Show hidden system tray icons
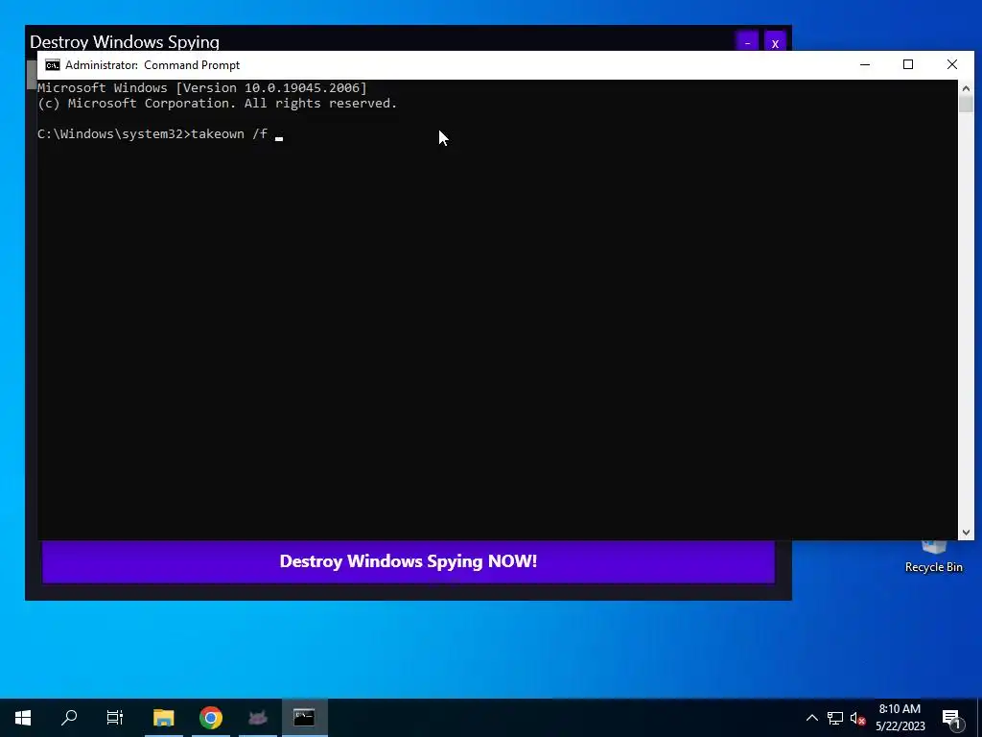Viewport: 982px width, 737px height. 811,718
